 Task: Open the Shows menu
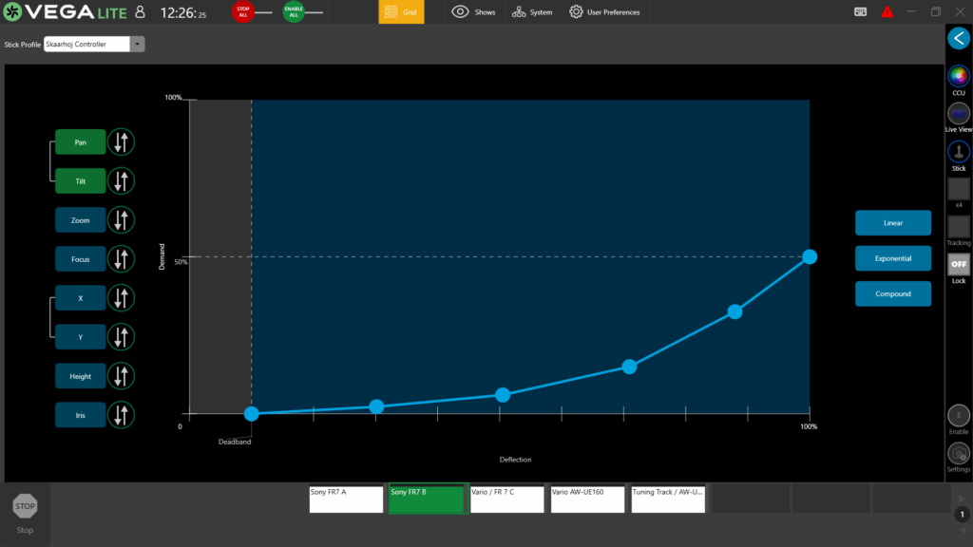[473, 11]
